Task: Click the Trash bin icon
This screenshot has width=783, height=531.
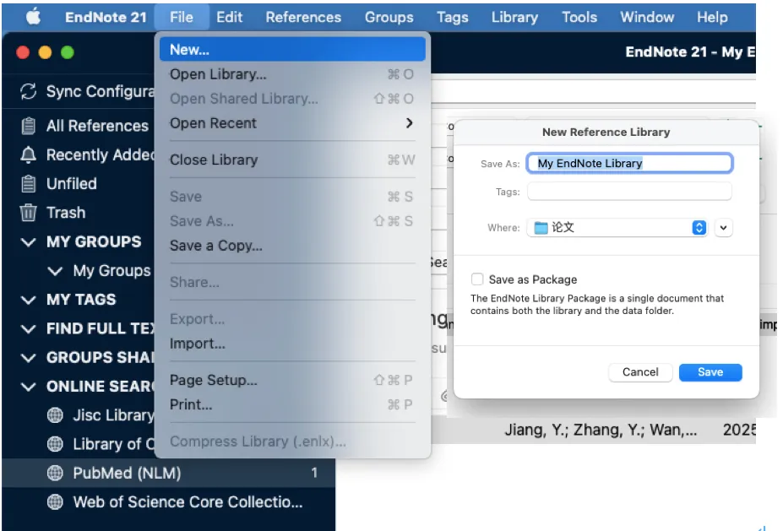Action: pyautogui.click(x=29, y=213)
